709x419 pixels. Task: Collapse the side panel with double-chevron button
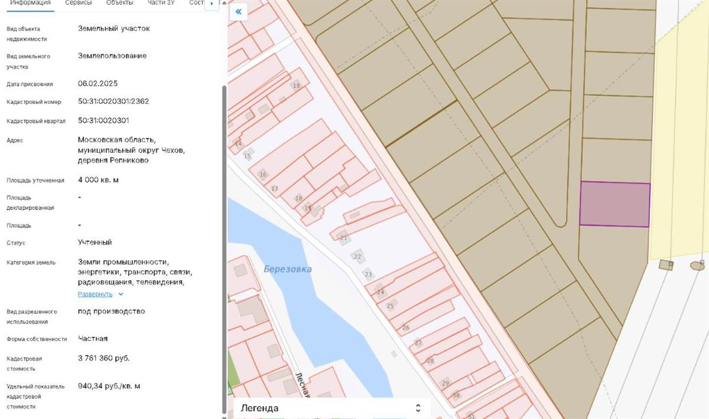point(238,11)
